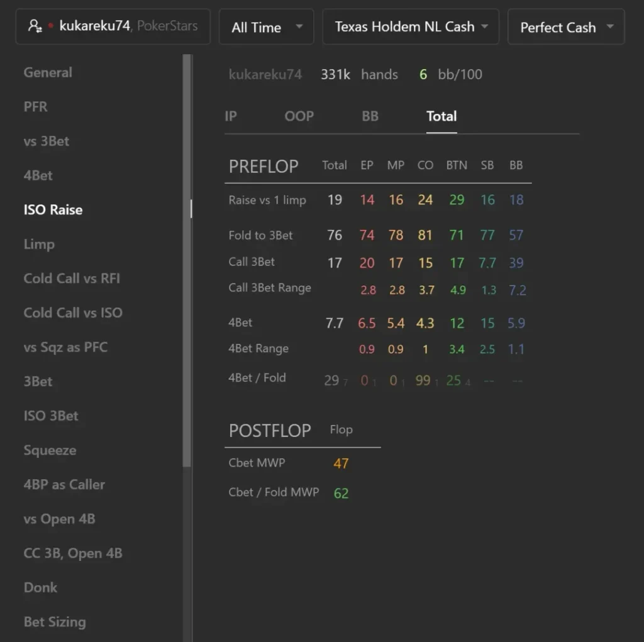
Task: Open the Perfect Cash dropdown
Action: 566,27
